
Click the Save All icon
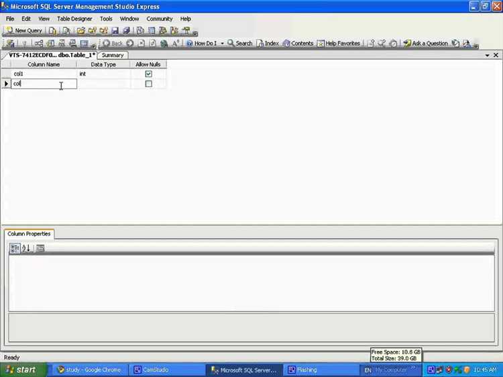pos(126,31)
